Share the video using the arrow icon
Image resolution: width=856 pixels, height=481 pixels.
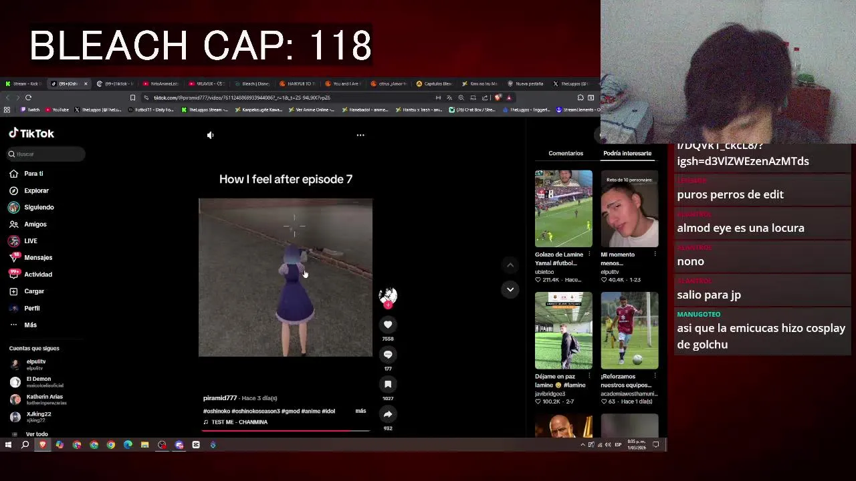coord(388,414)
